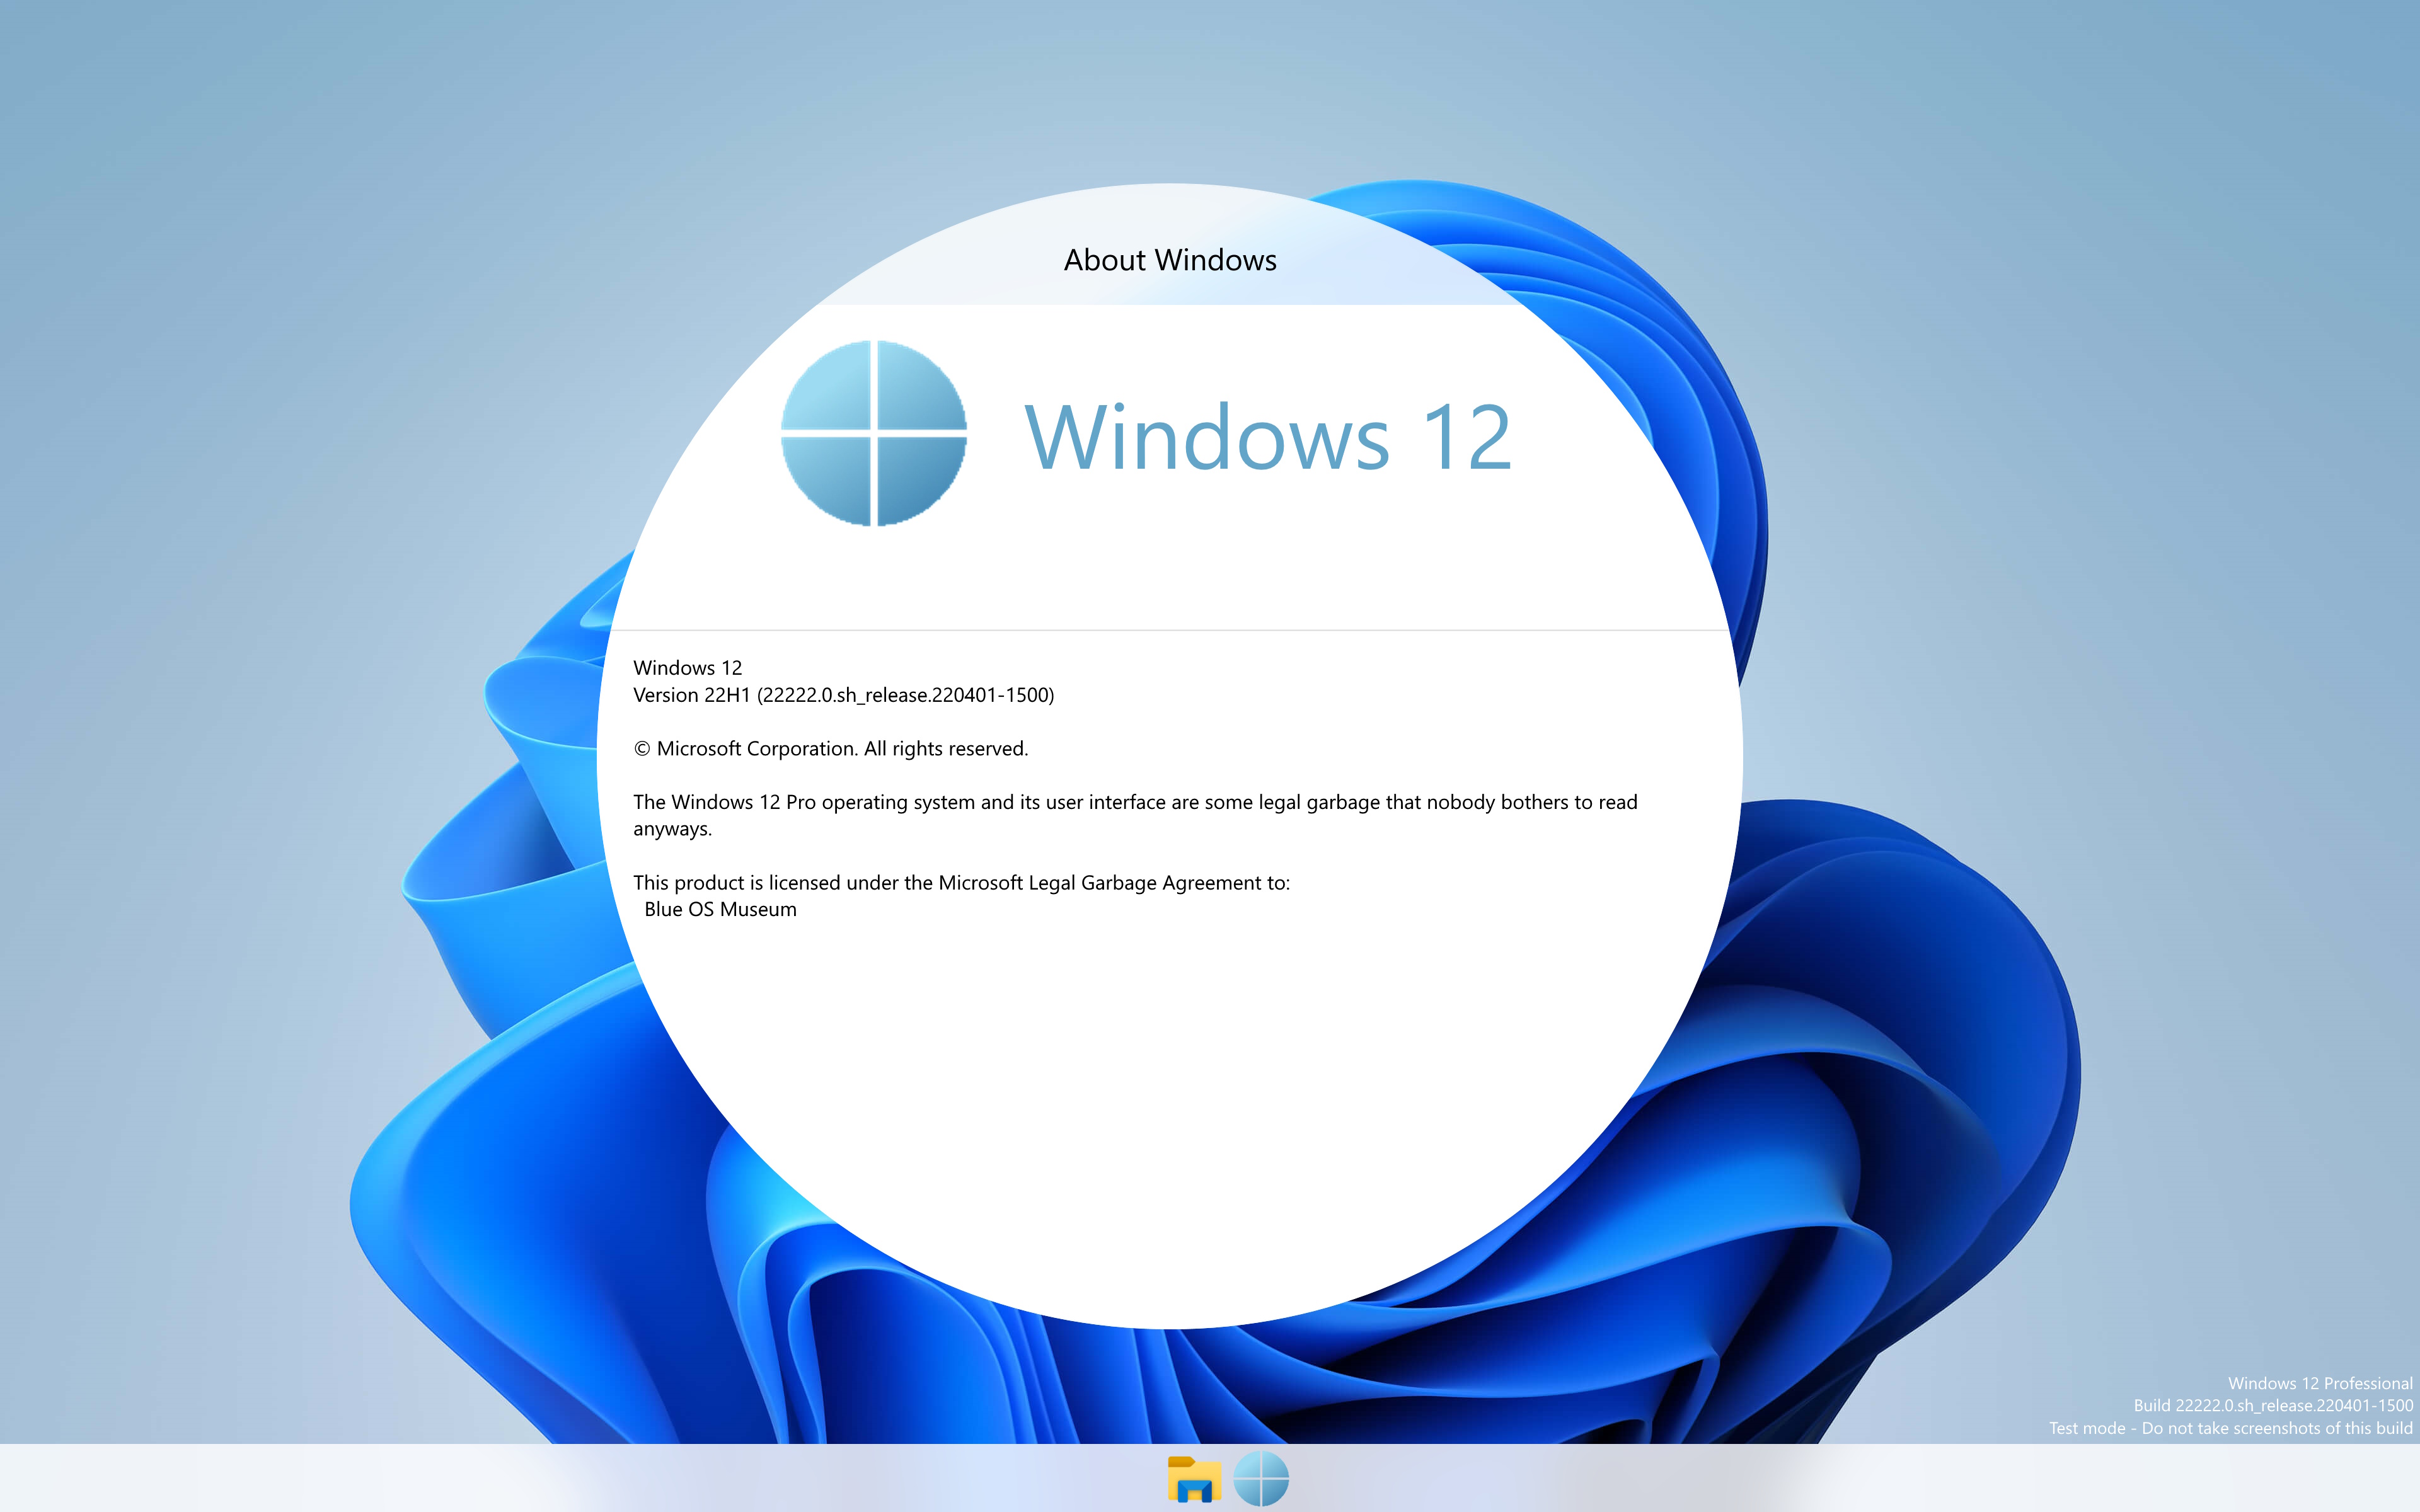Click the word anyways in the dialog
Image resolution: width=2420 pixels, height=1512 pixels.
click(672, 829)
